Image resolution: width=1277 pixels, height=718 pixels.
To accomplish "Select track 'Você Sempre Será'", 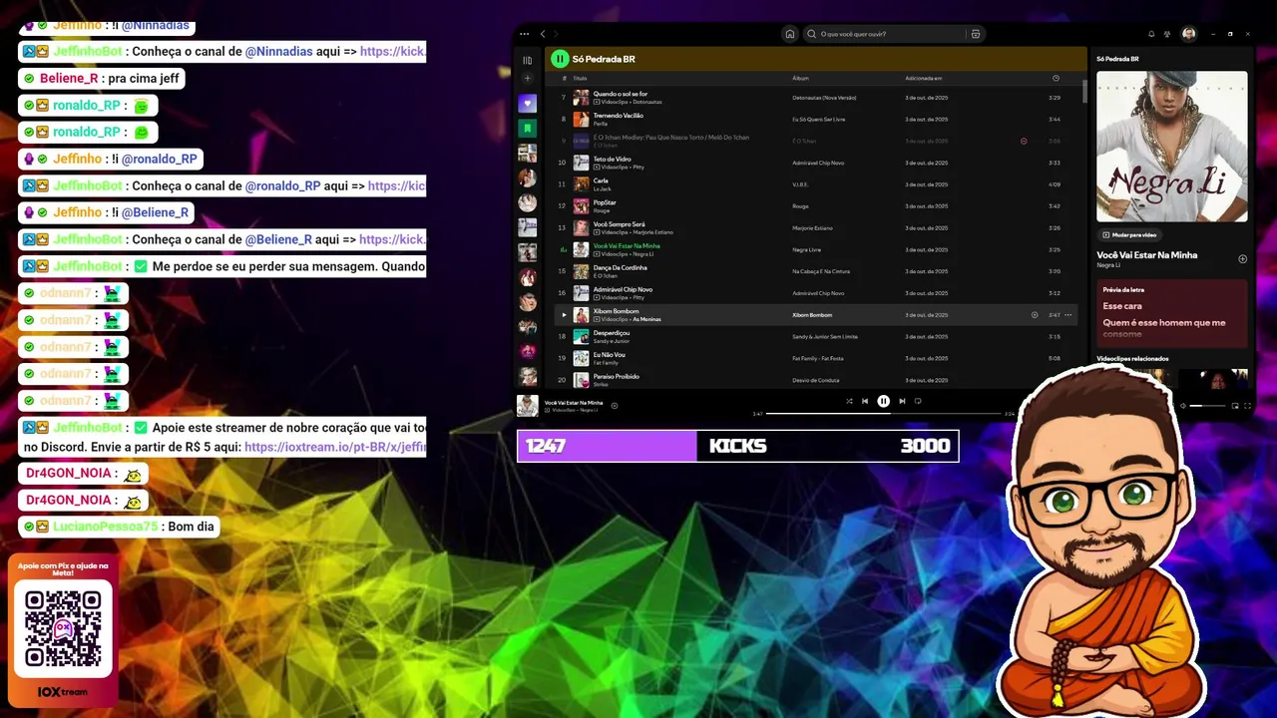I will [x=620, y=224].
